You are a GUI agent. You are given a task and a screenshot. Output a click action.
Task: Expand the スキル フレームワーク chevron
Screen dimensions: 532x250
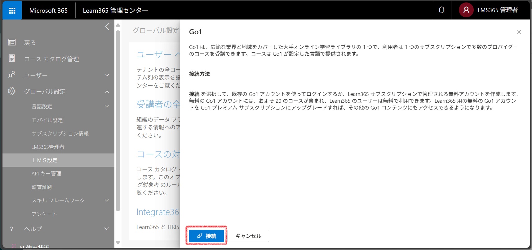(x=107, y=200)
